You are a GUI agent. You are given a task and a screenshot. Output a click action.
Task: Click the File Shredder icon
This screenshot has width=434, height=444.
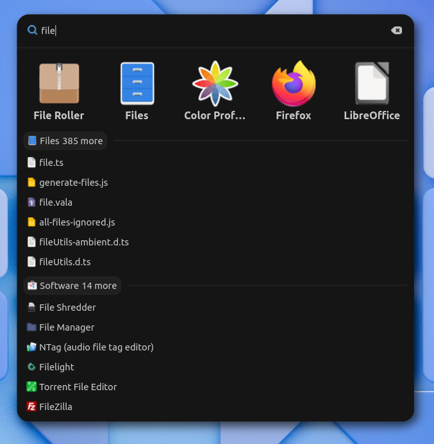click(31, 308)
